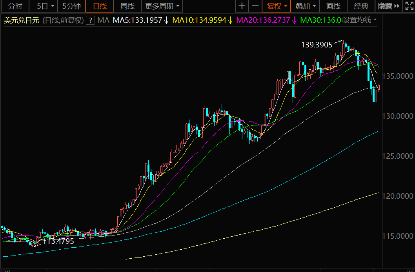415x272 pixels.
Task: Switch to 分时 intraday view
Action: pyautogui.click(x=15, y=6)
